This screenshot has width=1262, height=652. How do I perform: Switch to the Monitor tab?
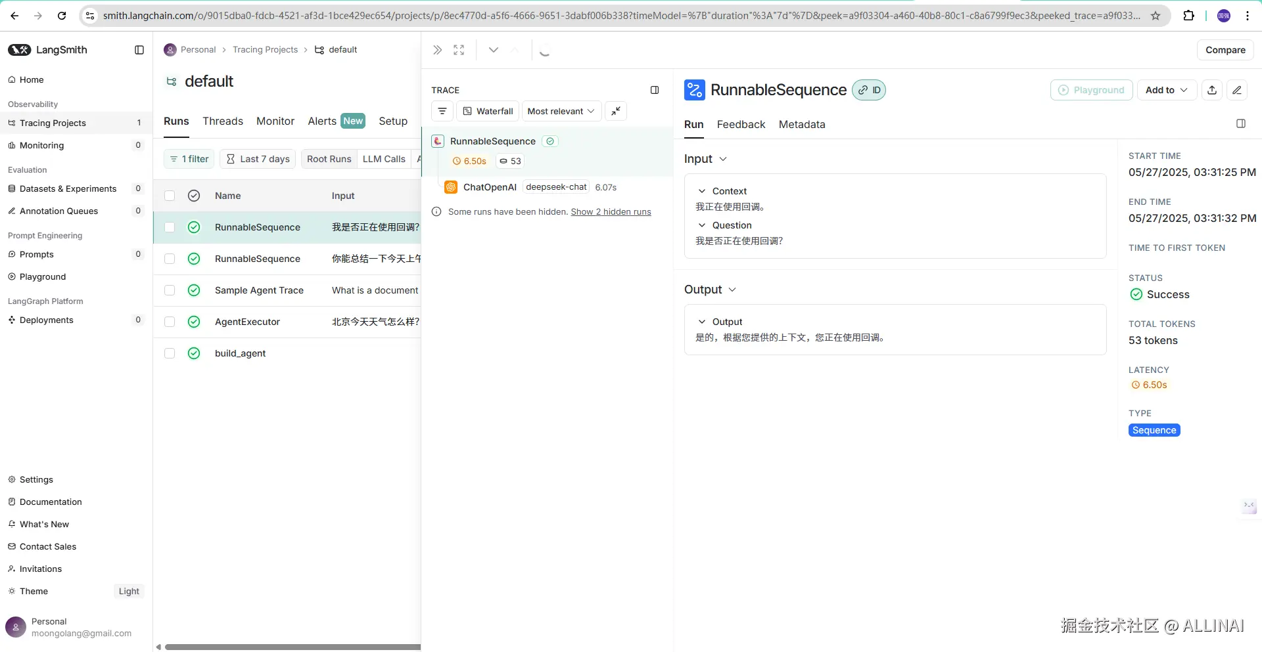tap(275, 121)
